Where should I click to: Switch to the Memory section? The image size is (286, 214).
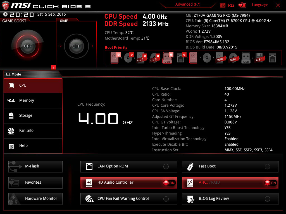coord(33,101)
